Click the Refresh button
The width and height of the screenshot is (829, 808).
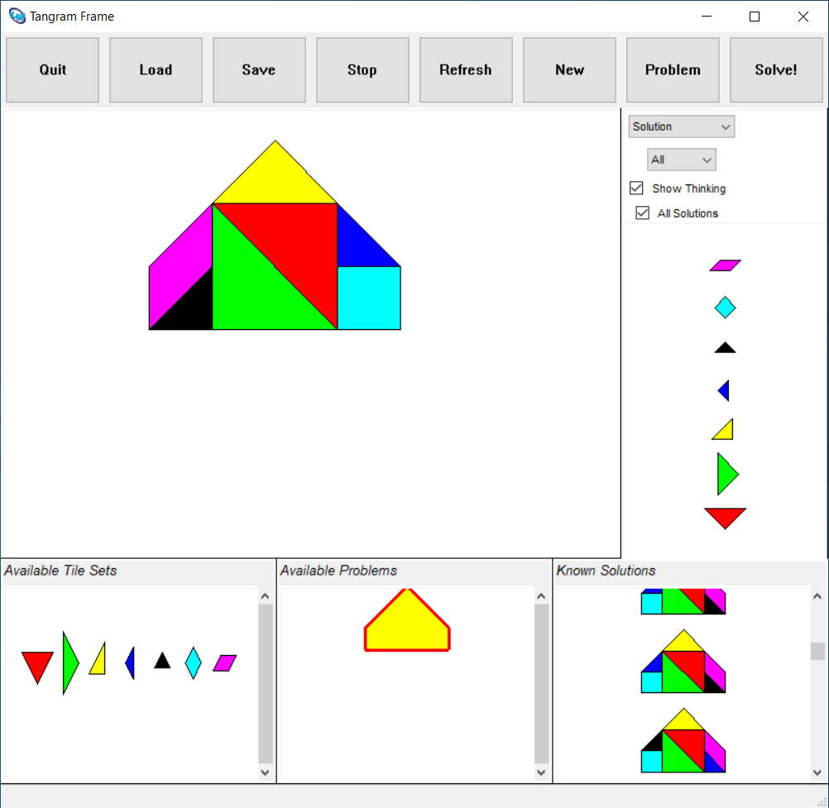point(466,69)
